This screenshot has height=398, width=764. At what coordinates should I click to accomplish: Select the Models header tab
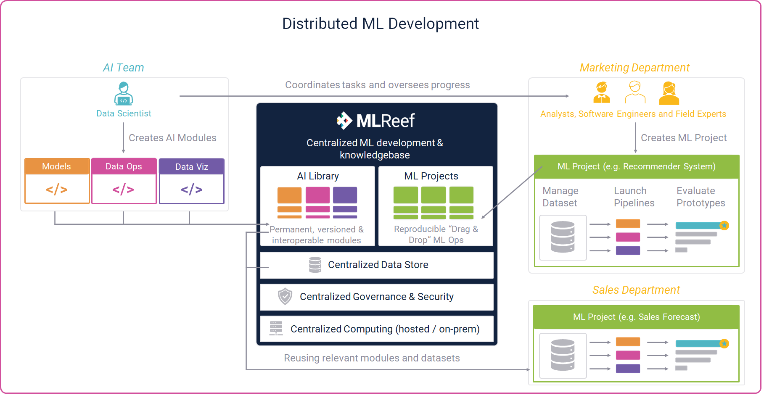[x=57, y=166]
